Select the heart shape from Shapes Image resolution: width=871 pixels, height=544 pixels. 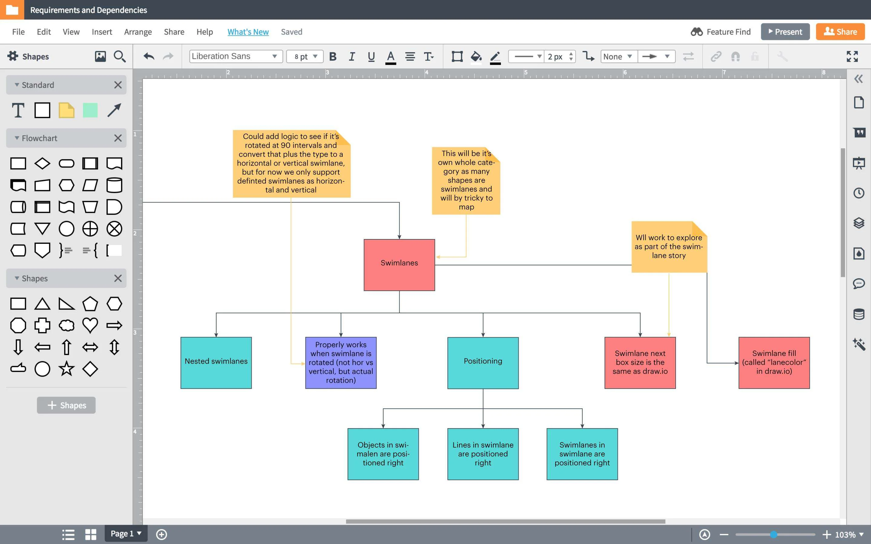pyautogui.click(x=90, y=325)
